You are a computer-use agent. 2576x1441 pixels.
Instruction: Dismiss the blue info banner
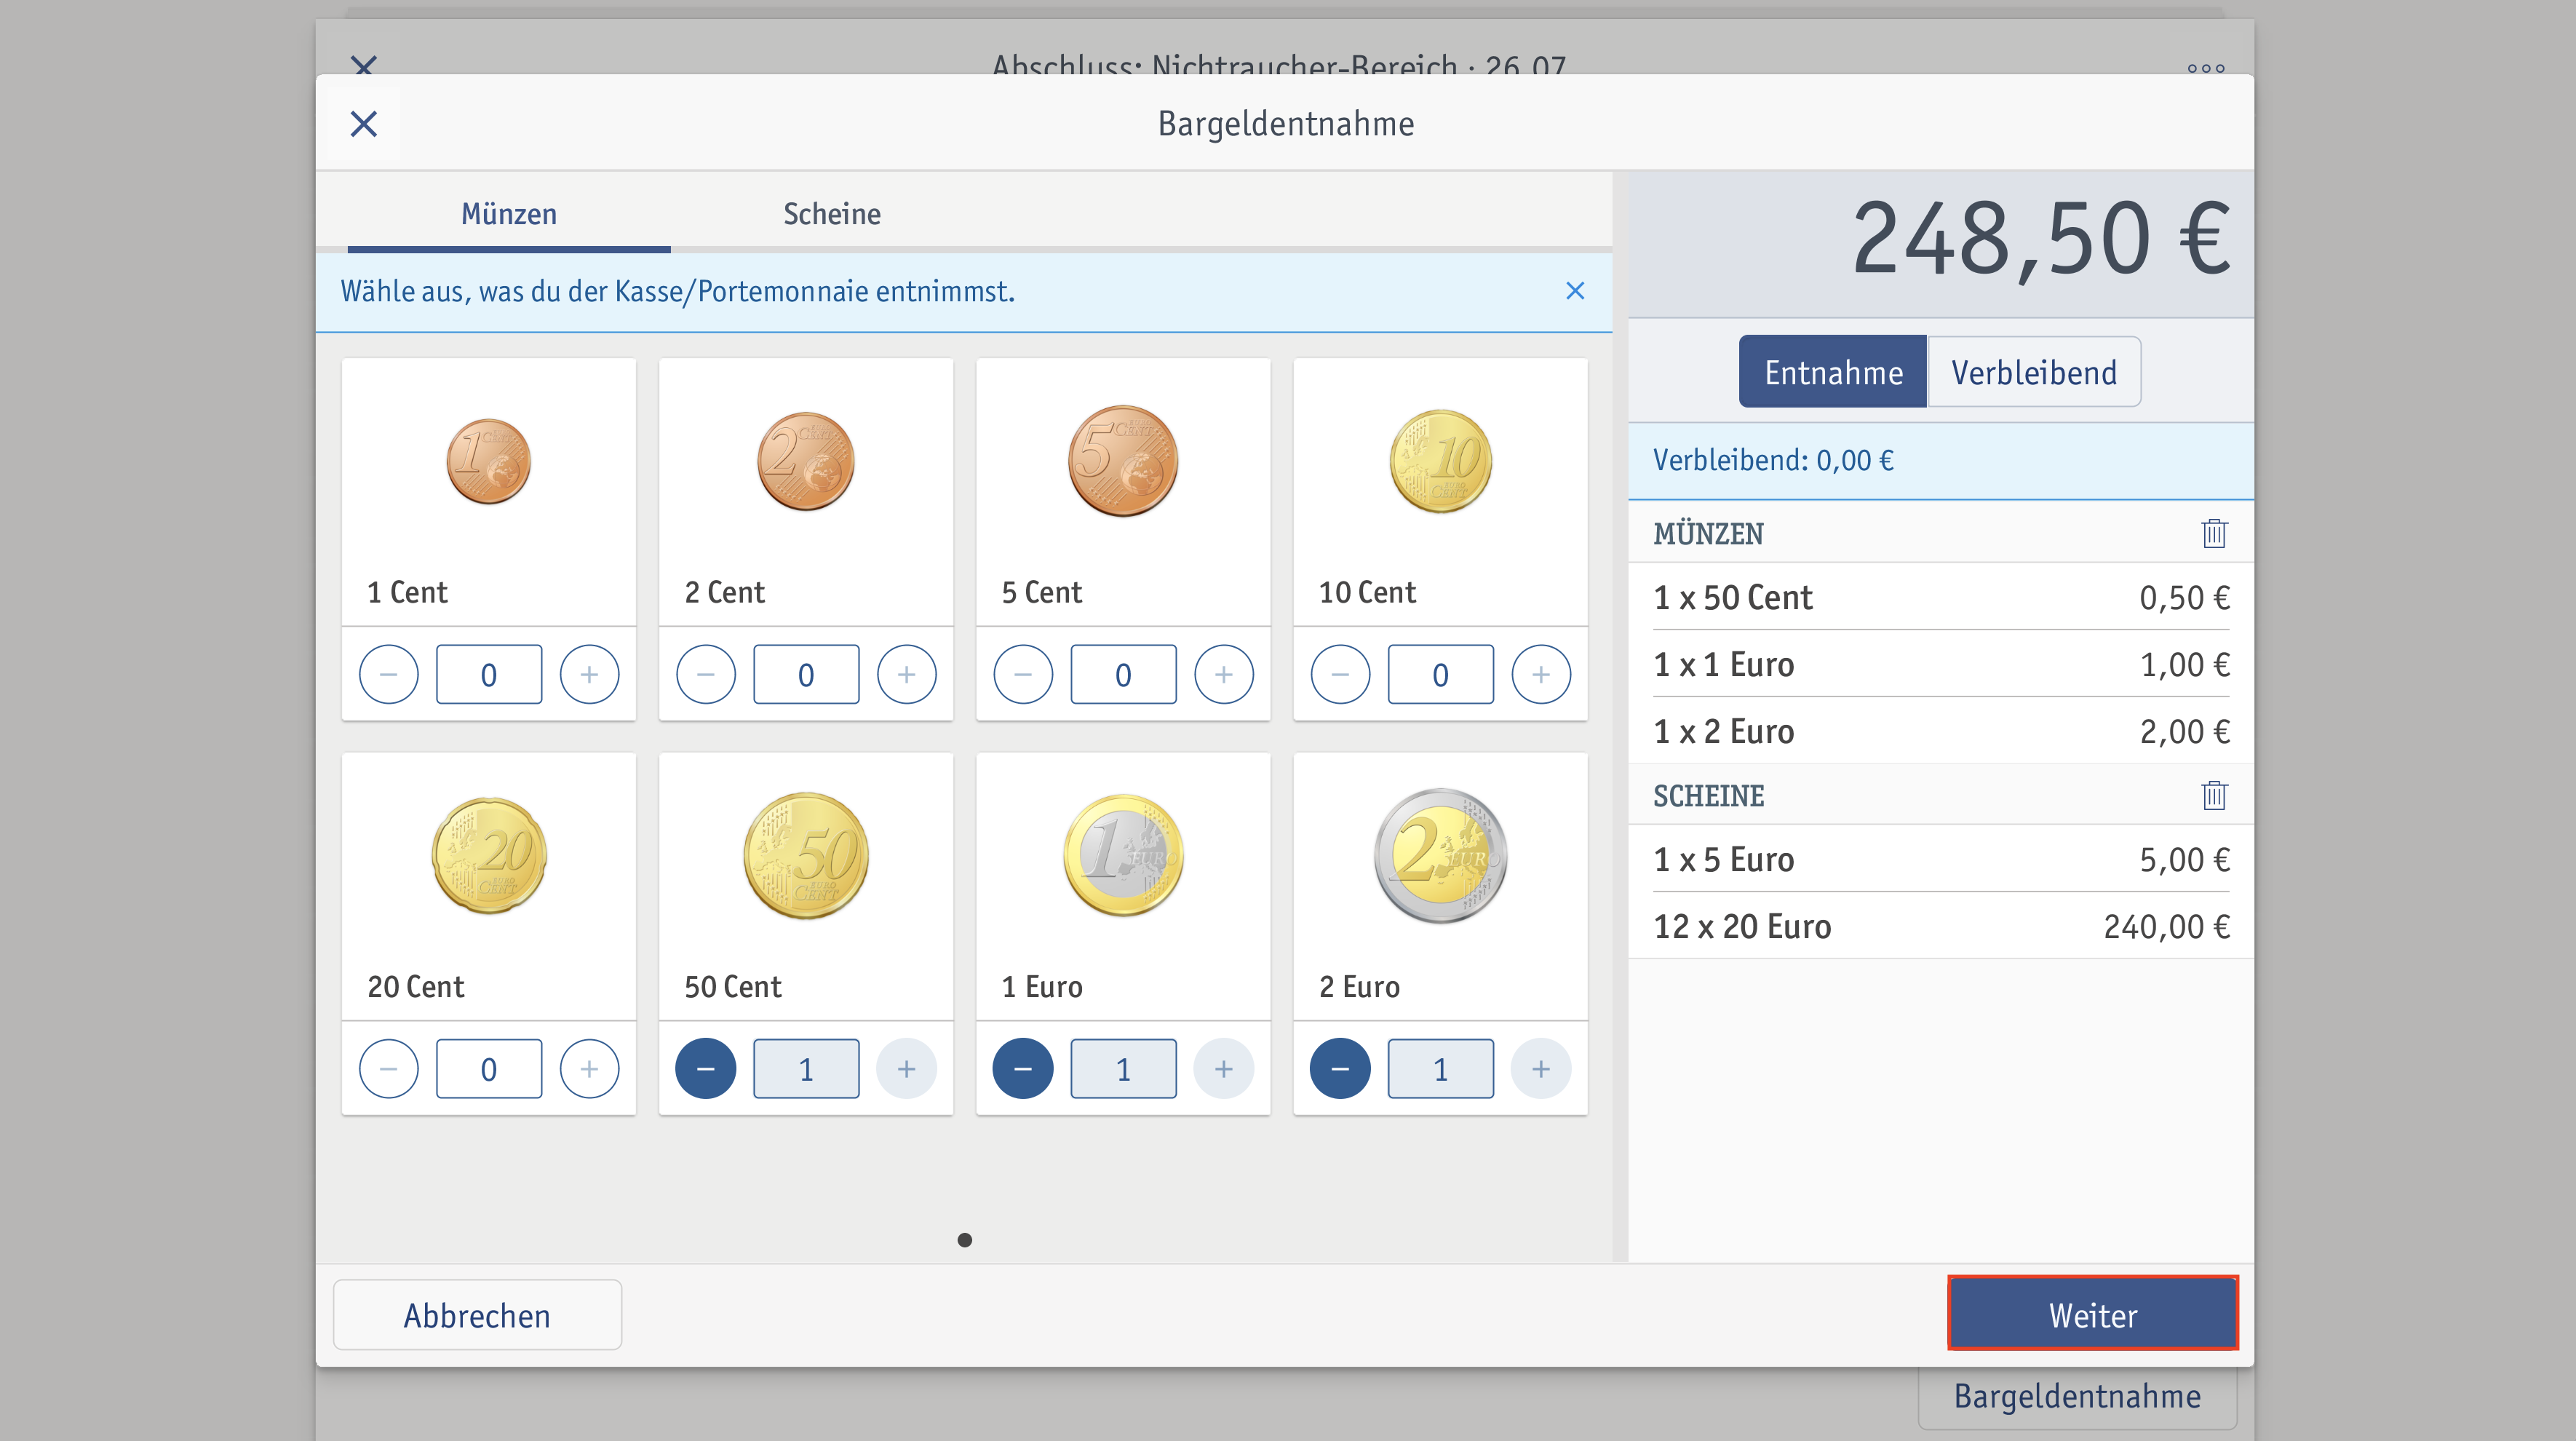pyautogui.click(x=1575, y=291)
